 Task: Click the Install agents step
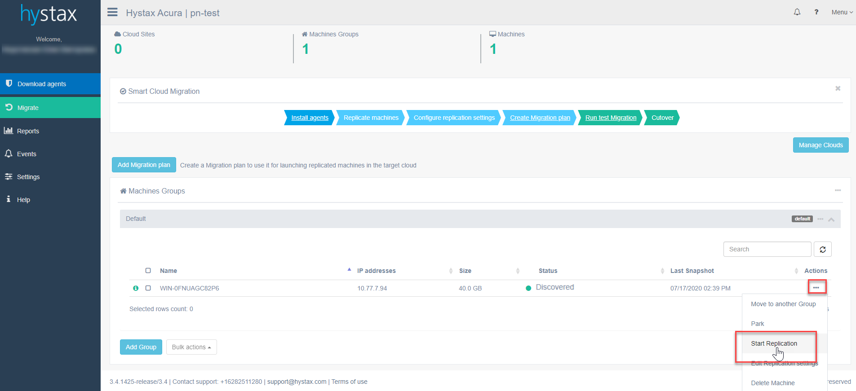[x=310, y=118]
